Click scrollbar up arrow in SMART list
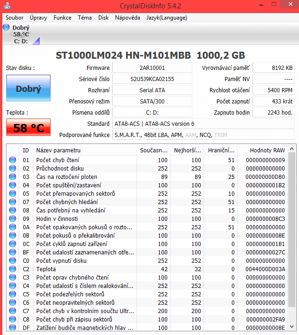The width and height of the screenshot is (299, 335). [292, 149]
